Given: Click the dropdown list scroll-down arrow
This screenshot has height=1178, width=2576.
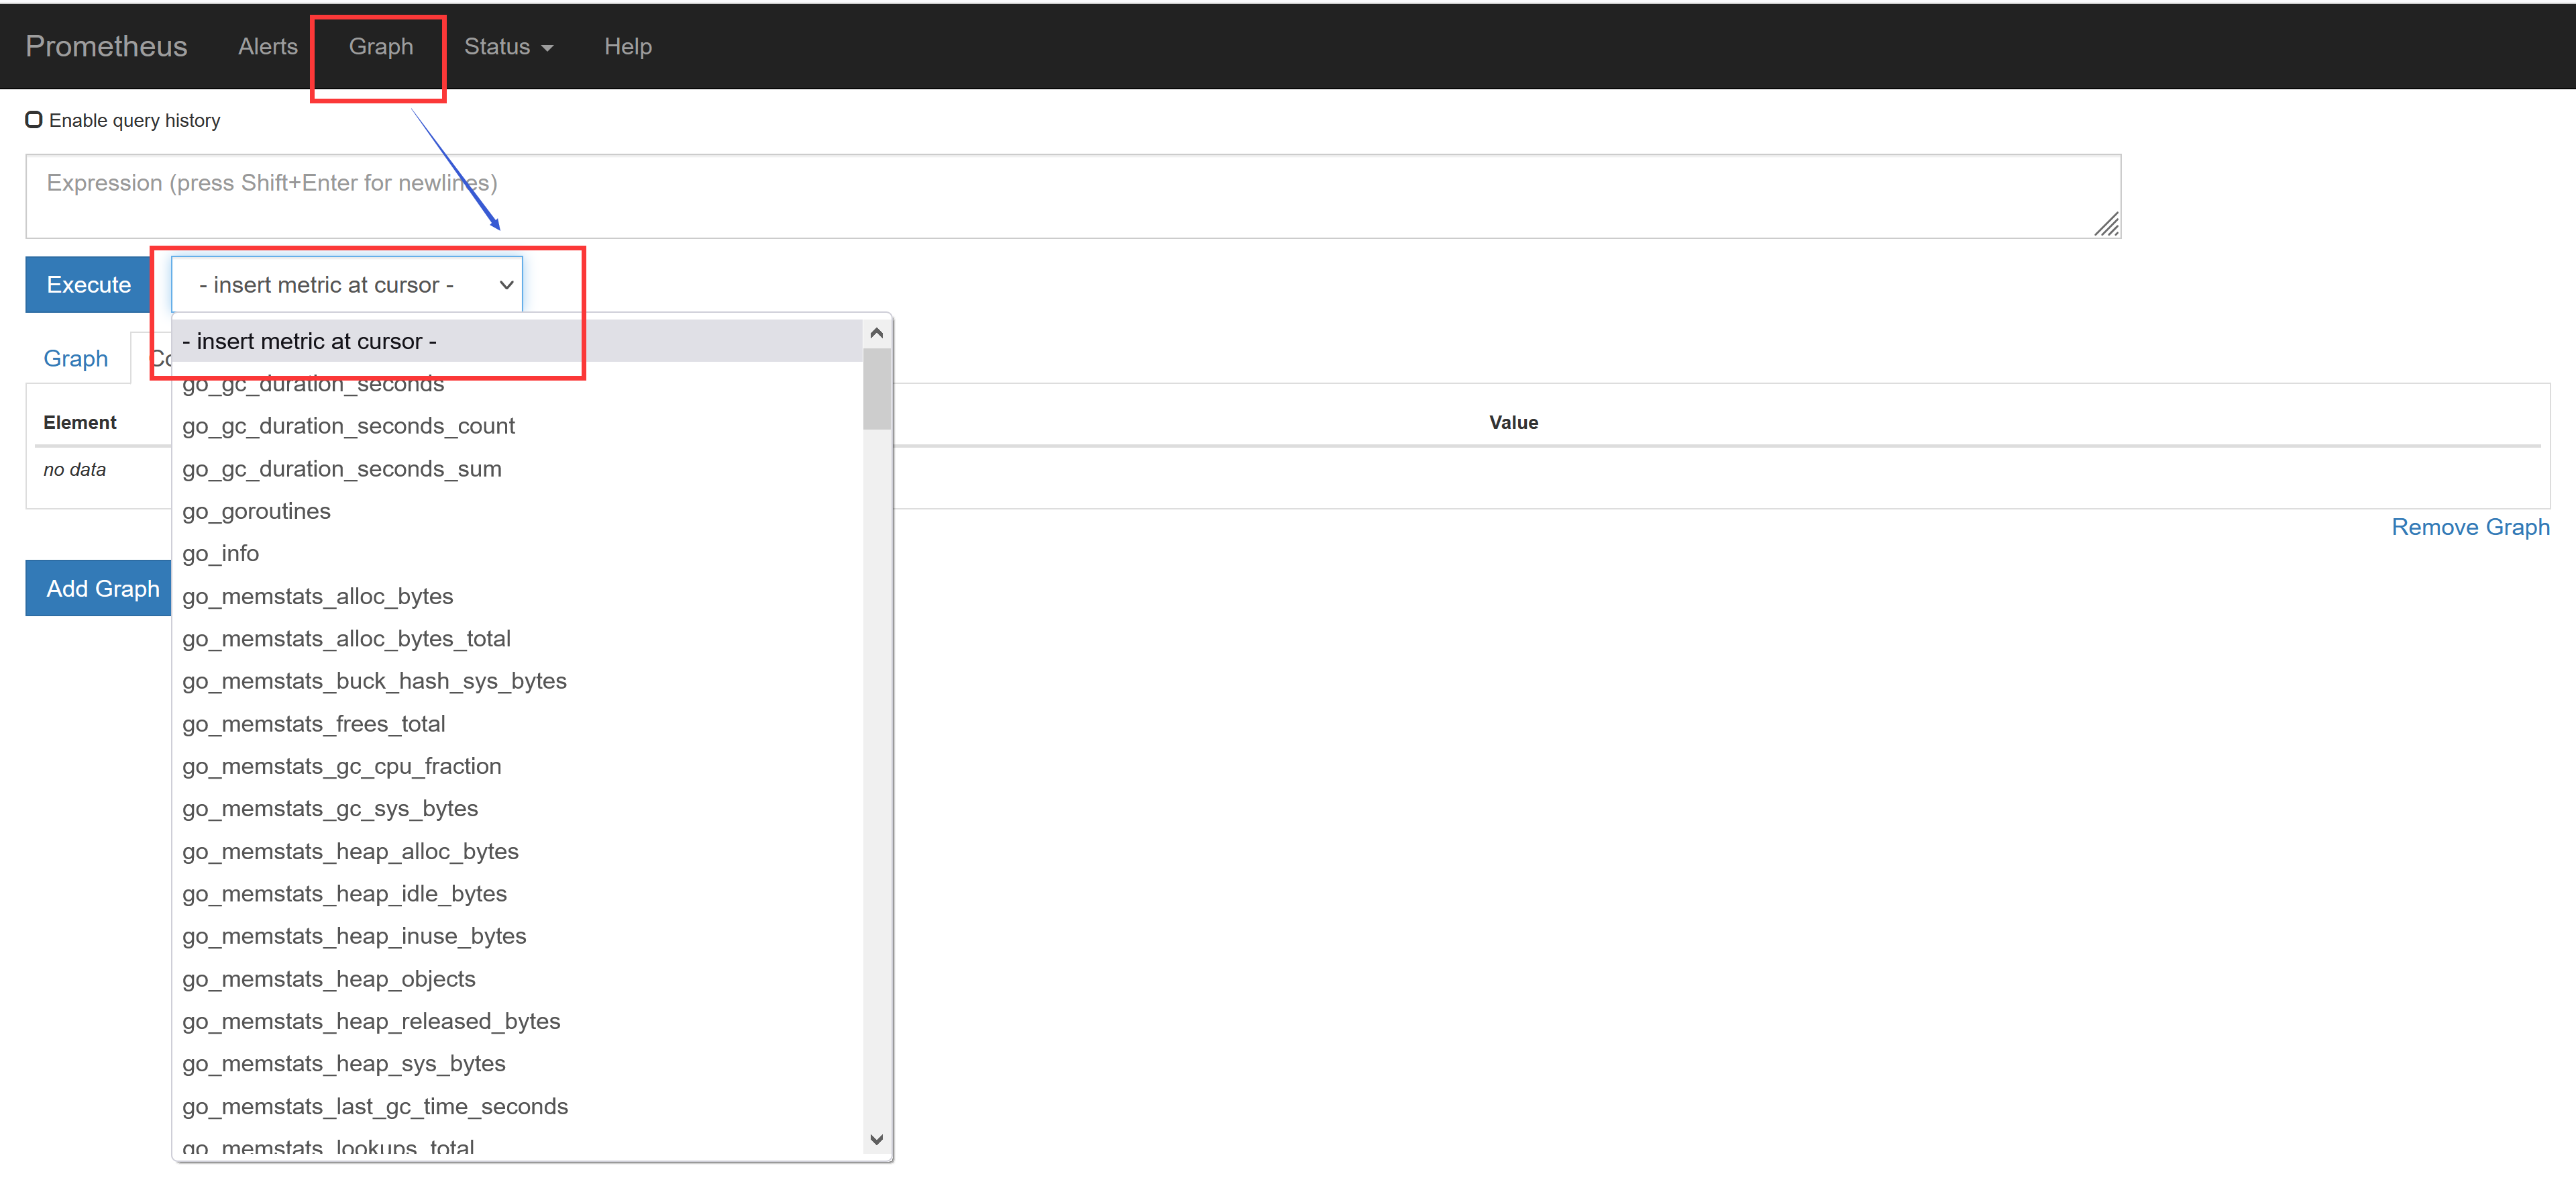Looking at the screenshot, I should tap(876, 1139).
